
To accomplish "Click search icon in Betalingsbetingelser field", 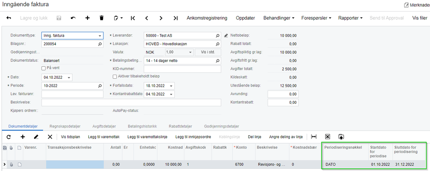I will (x=218, y=61).
